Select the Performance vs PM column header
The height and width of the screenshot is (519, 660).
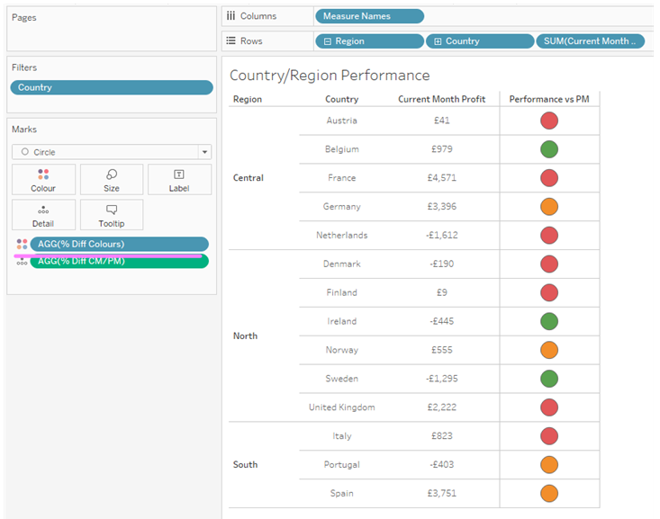coord(549,99)
